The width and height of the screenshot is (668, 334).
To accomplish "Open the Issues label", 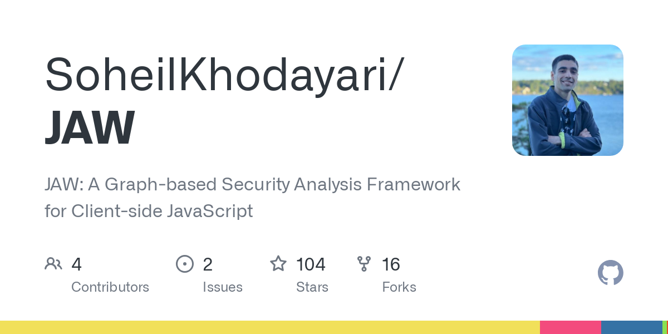I will coord(223,287).
